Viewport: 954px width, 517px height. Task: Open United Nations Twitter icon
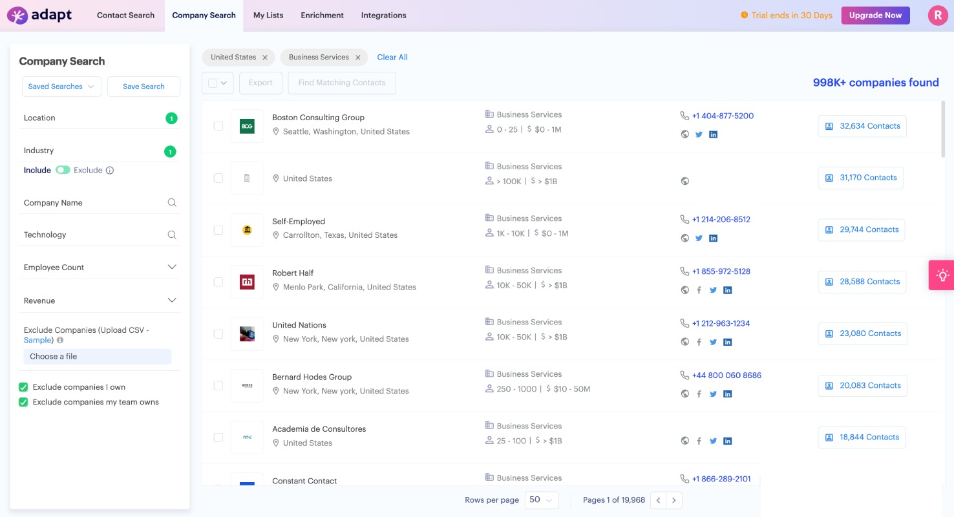[x=714, y=342]
